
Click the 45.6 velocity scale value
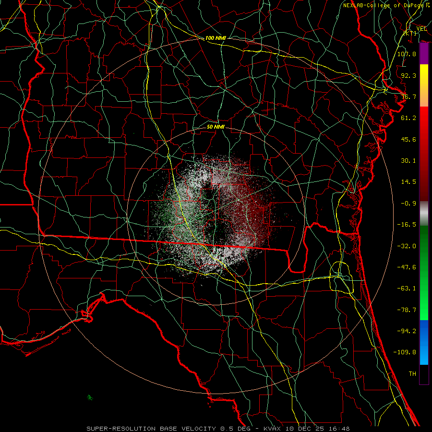click(408, 139)
